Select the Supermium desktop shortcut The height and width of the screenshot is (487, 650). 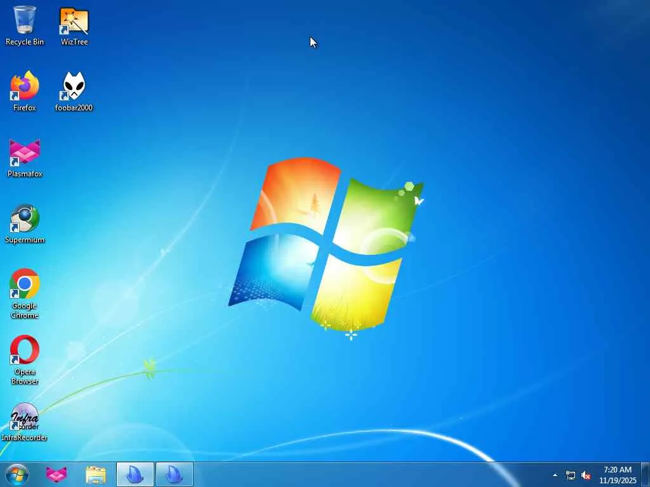[x=25, y=224]
